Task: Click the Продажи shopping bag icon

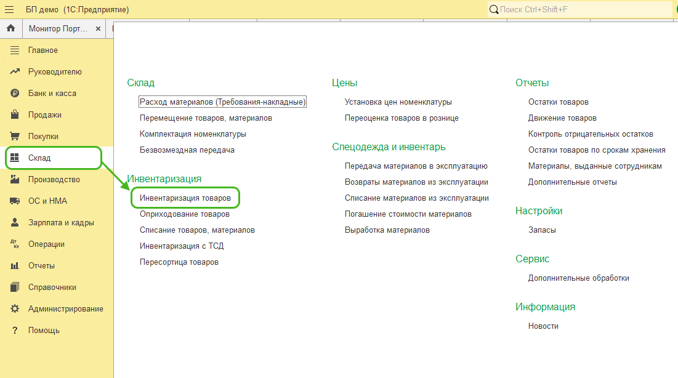Action: pos(15,115)
